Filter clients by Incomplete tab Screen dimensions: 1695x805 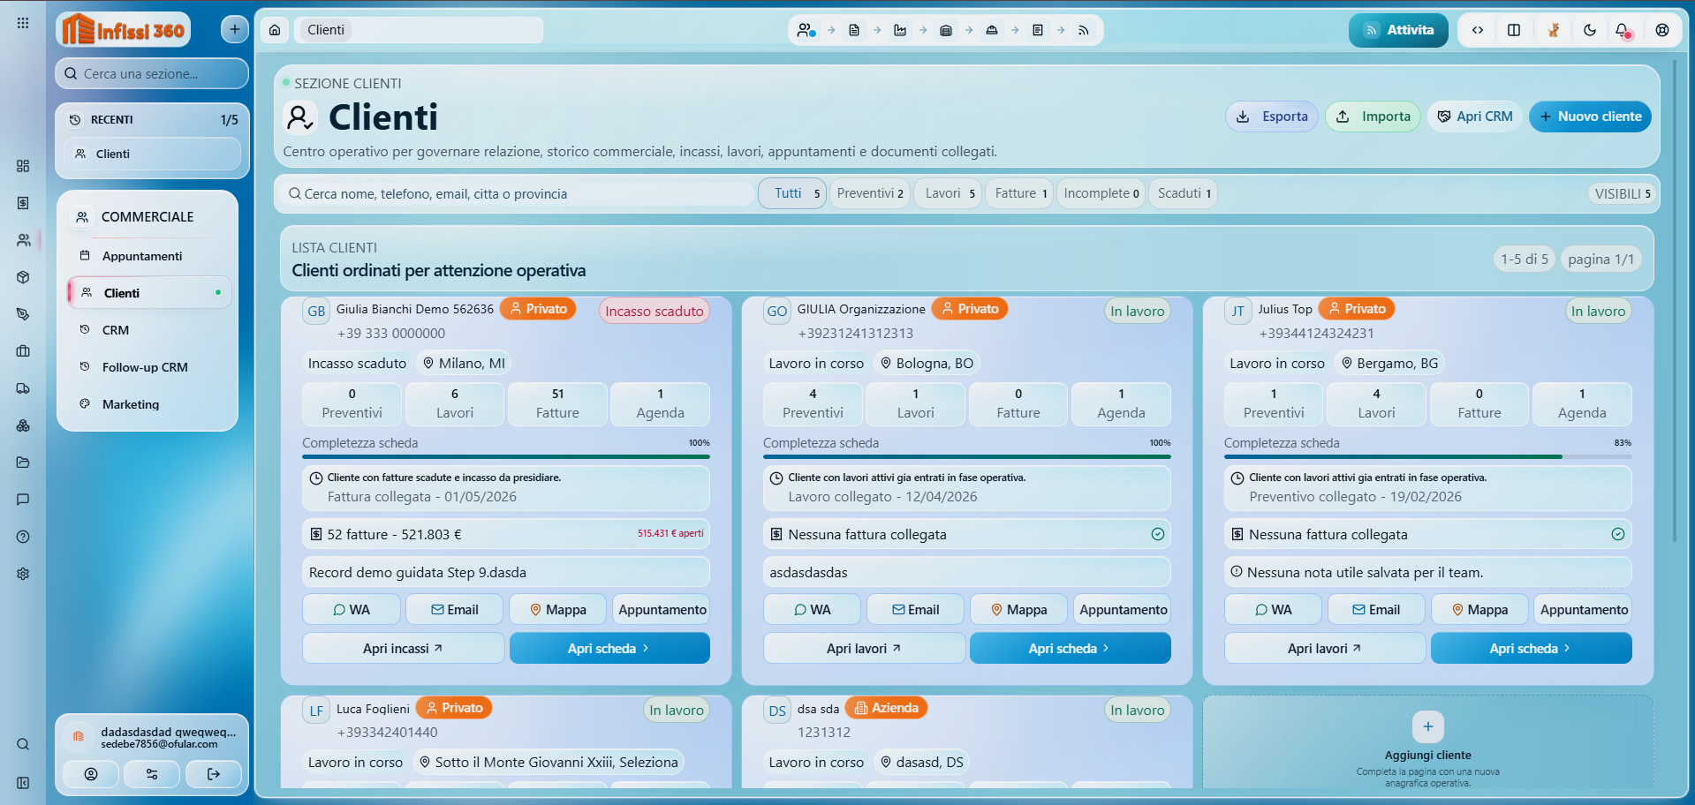(1101, 193)
